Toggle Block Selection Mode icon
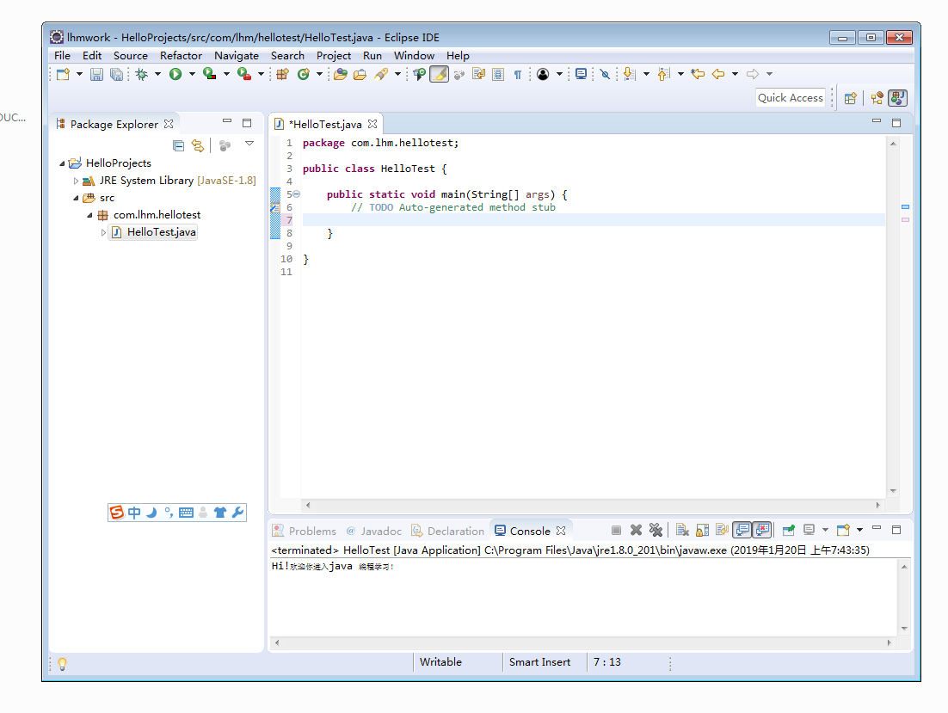948x713 pixels. (x=498, y=74)
